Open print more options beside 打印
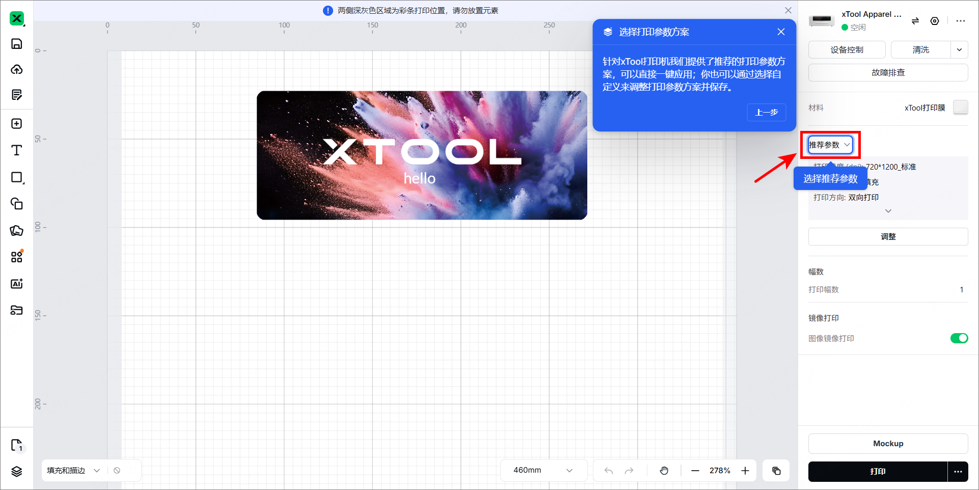 958,472
